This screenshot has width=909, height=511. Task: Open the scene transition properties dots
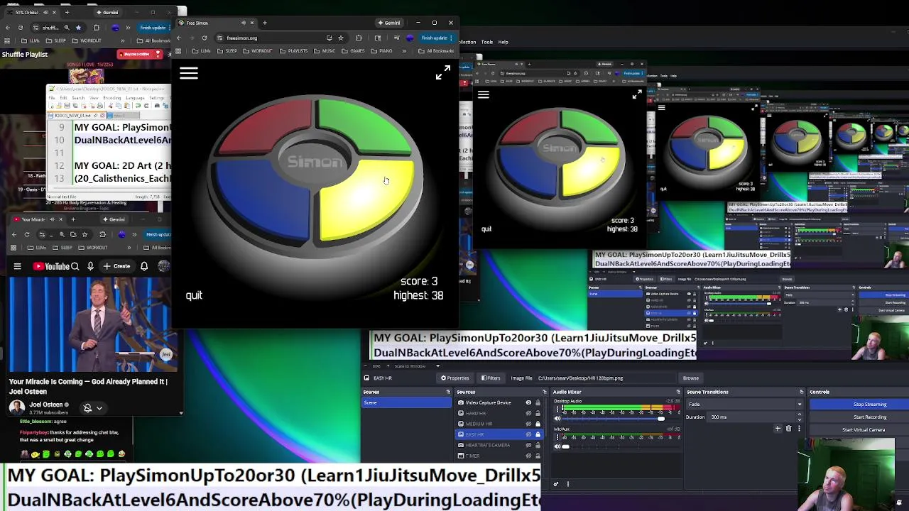pos(799,429)
